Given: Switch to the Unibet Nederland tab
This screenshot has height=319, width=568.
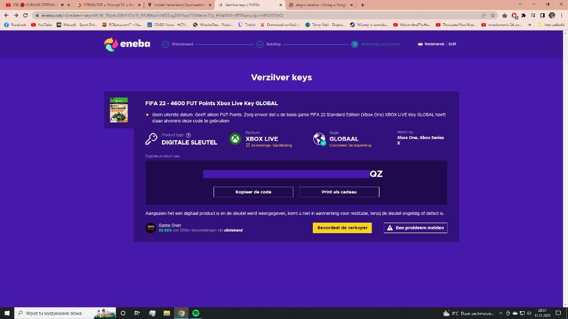Looking at the screenshot, I should 179,5.
